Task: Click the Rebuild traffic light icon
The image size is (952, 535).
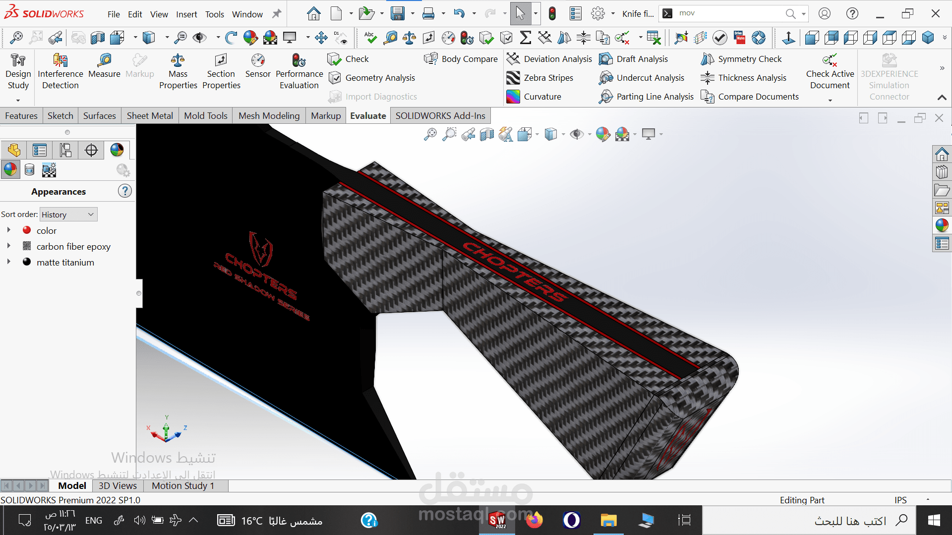Action: (552, 13)
